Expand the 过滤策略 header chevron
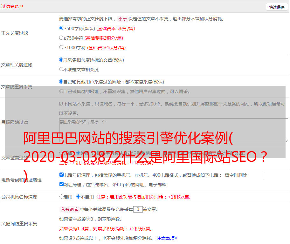The image size is (290, 244). tap(22, 6)
